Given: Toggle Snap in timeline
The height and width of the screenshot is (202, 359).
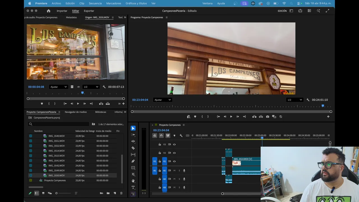Looking at the screenshot, I should tap(161, 136).
